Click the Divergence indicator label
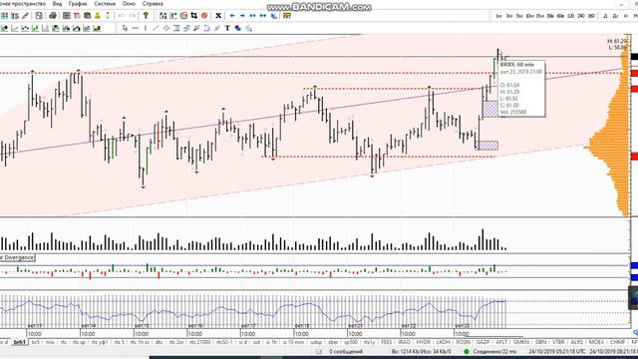The width and height of the screenshot is (638, 359). pyautogui.click(x=18, y=257)
